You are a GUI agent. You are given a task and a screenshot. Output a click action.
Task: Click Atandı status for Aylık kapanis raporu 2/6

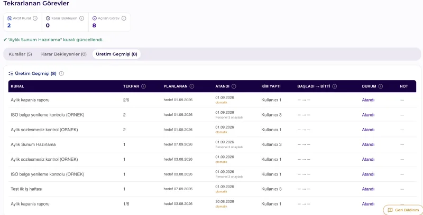coord(368,100)
